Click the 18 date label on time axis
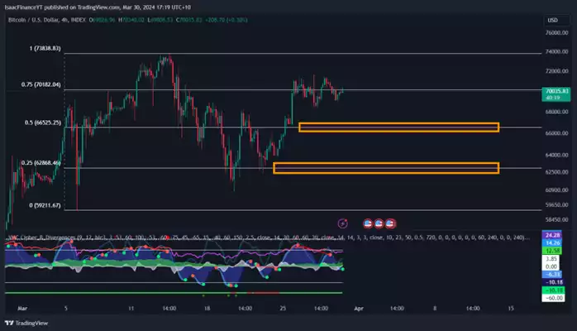 pos(207,309)
